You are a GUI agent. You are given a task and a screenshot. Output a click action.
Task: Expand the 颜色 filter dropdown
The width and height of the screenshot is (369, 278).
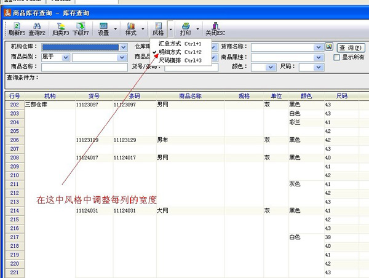point(271,67)
